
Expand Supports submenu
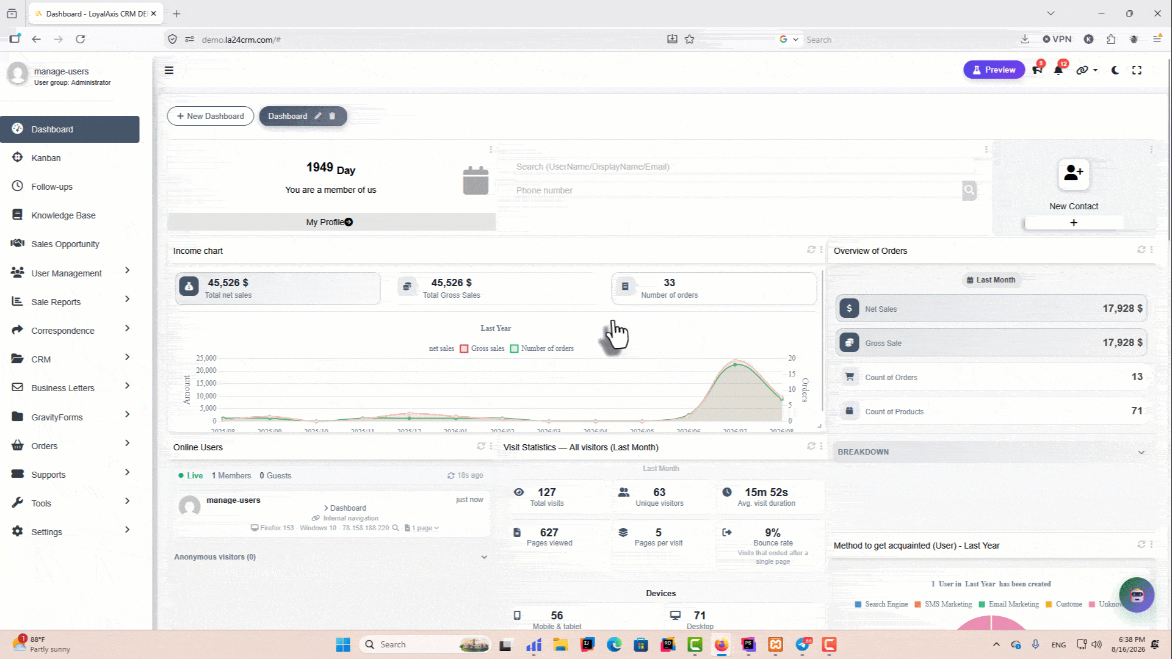[x=70, y=474]
